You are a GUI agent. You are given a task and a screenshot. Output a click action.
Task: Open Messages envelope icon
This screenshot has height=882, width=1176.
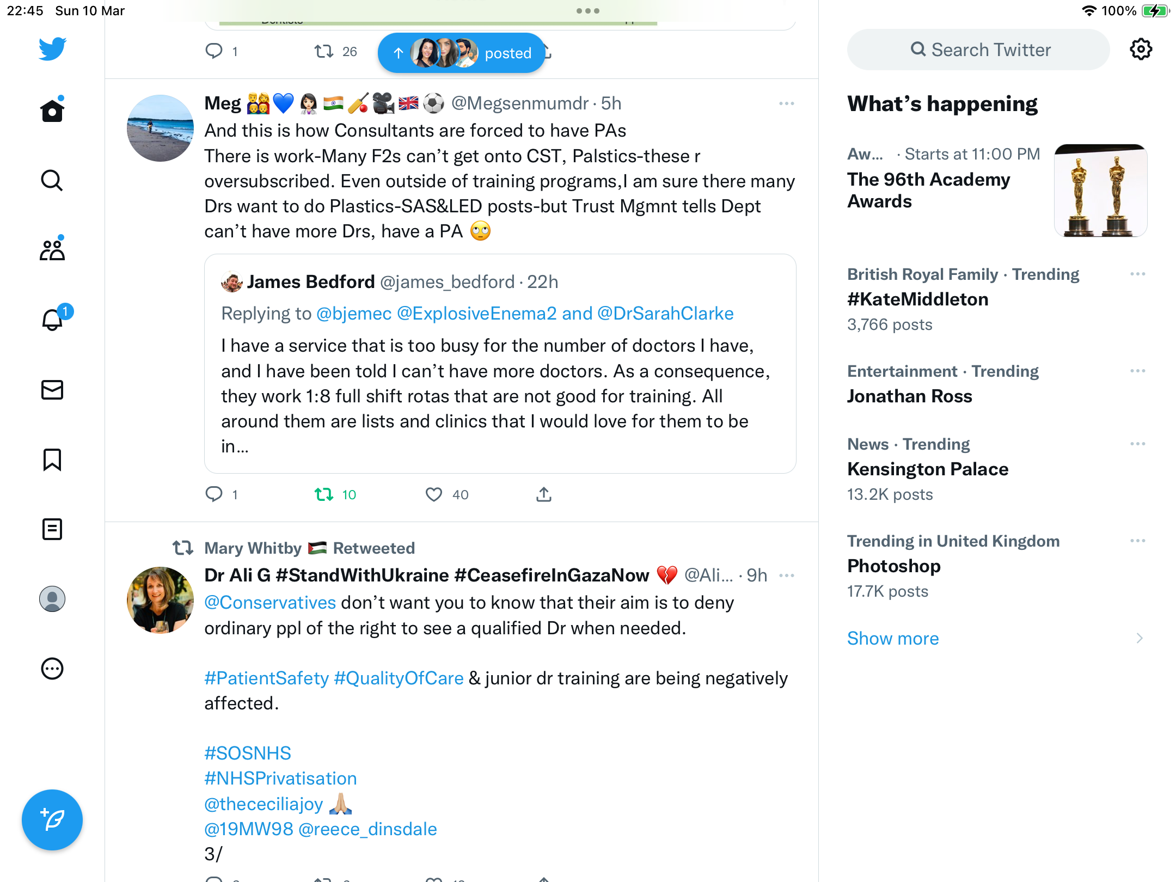click(52, 390)
